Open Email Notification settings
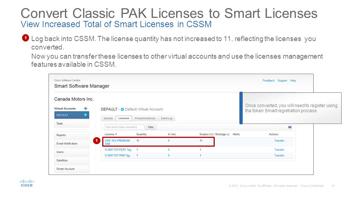 click(x=72, y=143)
